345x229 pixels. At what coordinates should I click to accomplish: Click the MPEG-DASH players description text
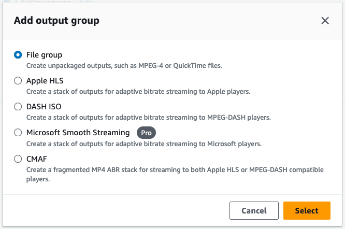tap(148, 118)
